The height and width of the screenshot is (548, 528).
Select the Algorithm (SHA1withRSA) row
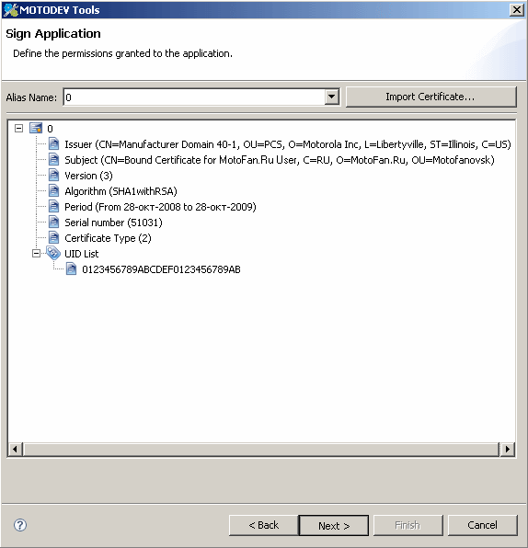click(121, 191)
